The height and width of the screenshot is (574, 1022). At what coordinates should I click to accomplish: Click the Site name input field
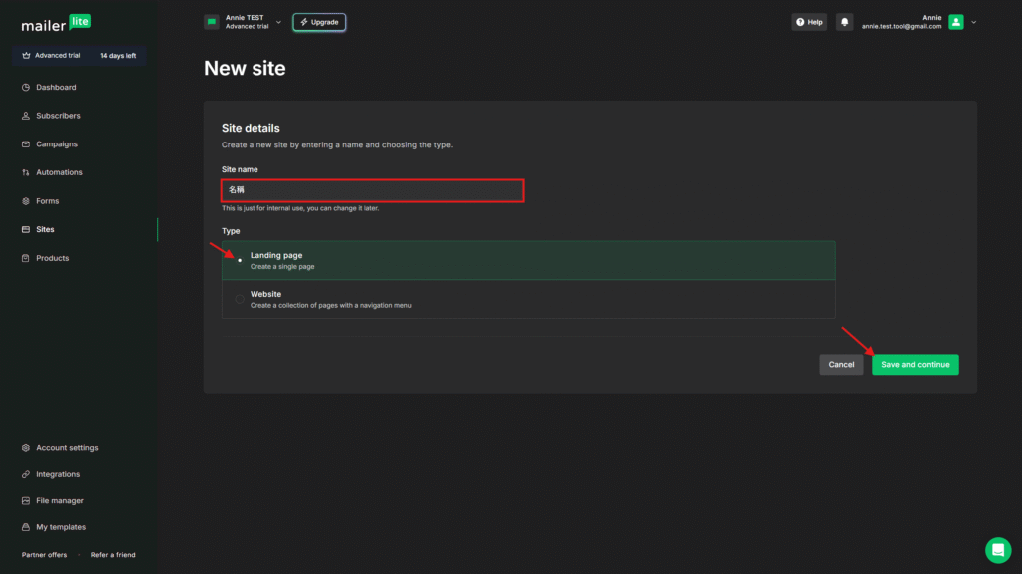click(x=372, y=190)
